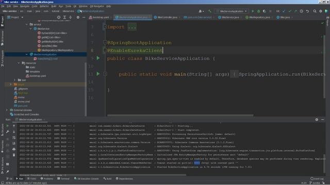Select opened file locator in Project panel
The height and width of the screenshot is (185, 330).
(59, 17)
